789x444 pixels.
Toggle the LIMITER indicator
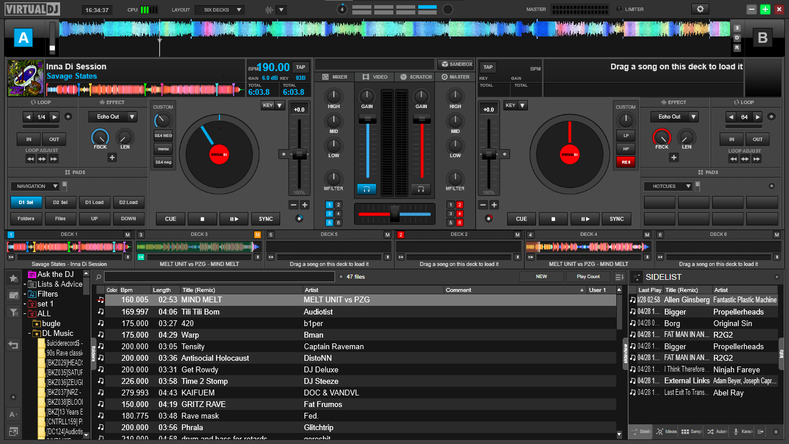coord(620,9)
